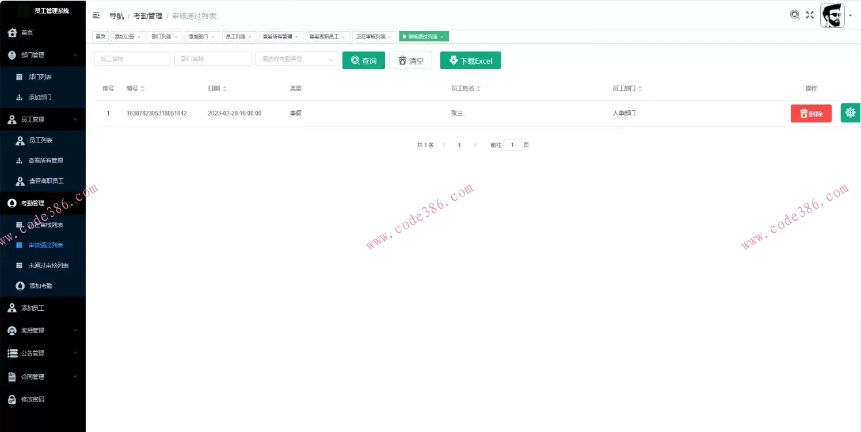Image resolution: width=861 pixels, height=432 pixels.
Task: Click the gear action icon on 张三's row
Action: click(850, 113)
